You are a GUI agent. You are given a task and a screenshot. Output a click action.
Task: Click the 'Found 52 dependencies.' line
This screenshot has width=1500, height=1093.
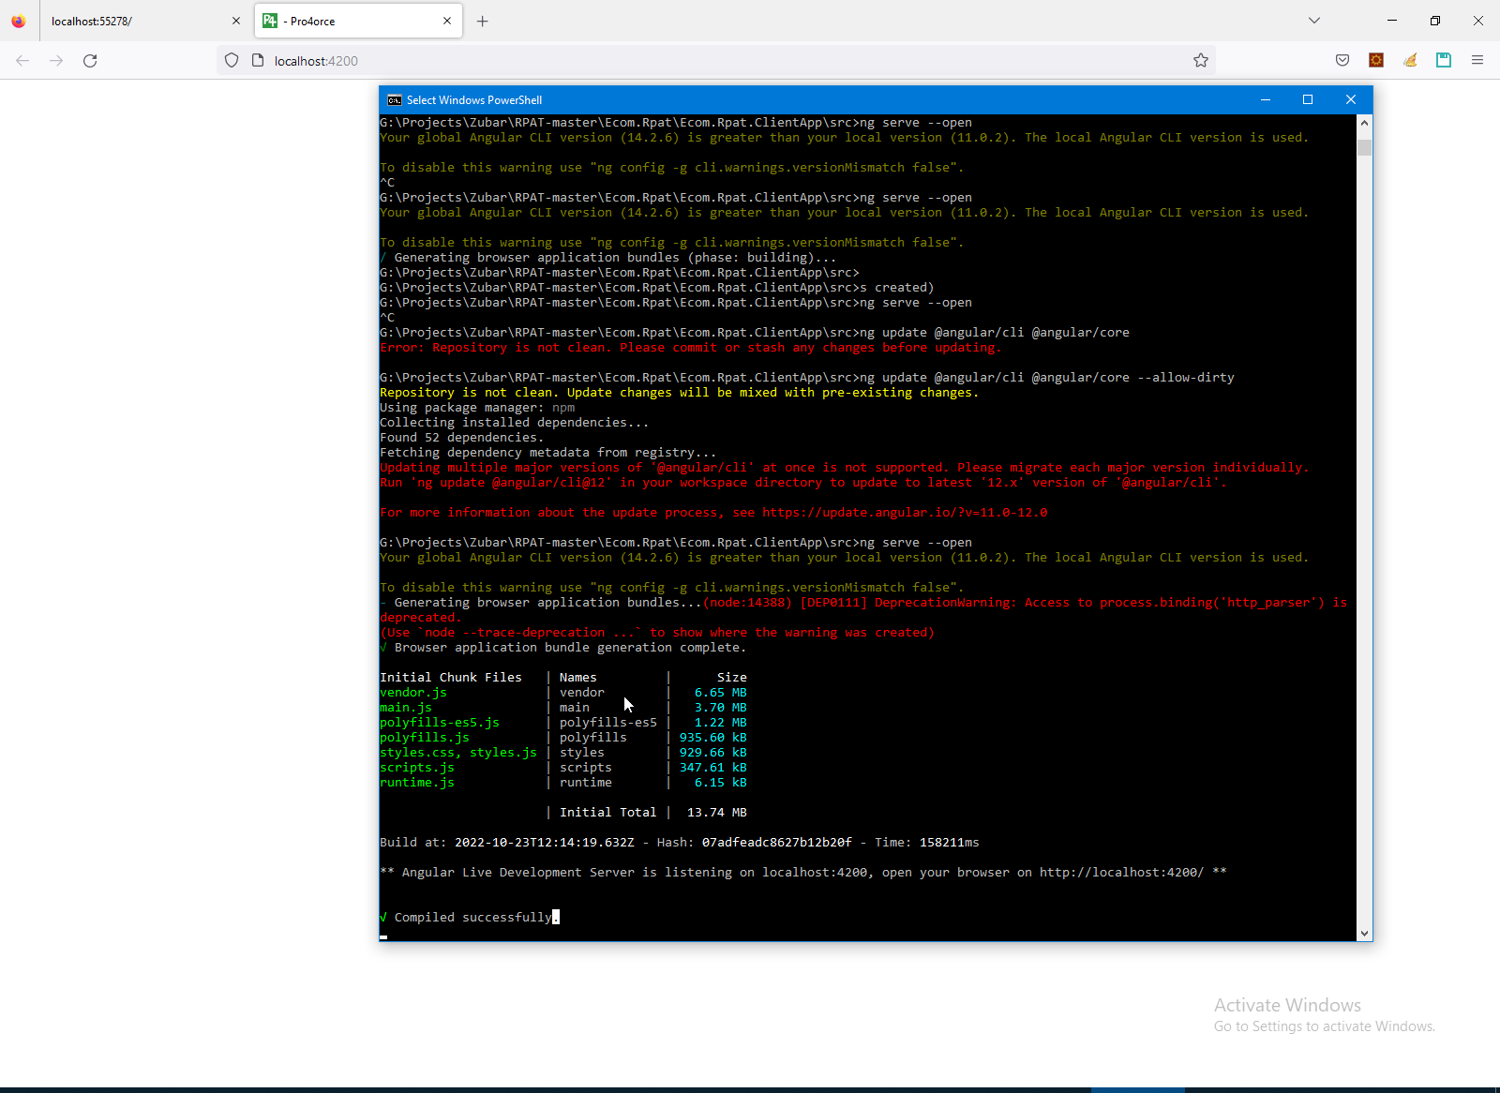coord(462,438)
